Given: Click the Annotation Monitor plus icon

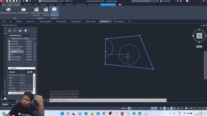Looking at the screenshot, I should pos(192,108).
